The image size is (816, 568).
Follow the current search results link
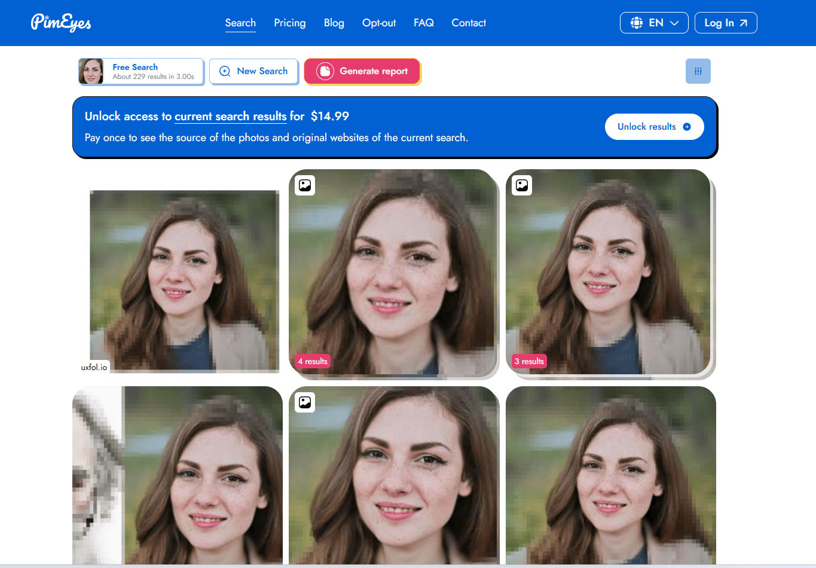[x=230, y=116]
